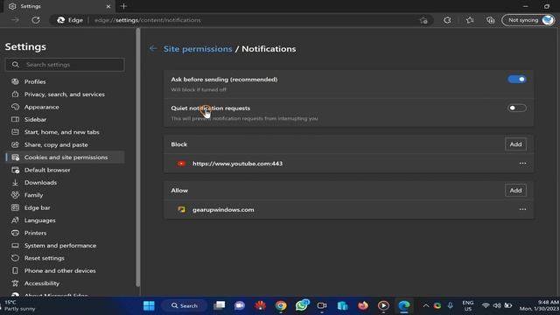Show hidden system tray icons
This screenshot has width=560, height=315.
[x=426, y=305]
